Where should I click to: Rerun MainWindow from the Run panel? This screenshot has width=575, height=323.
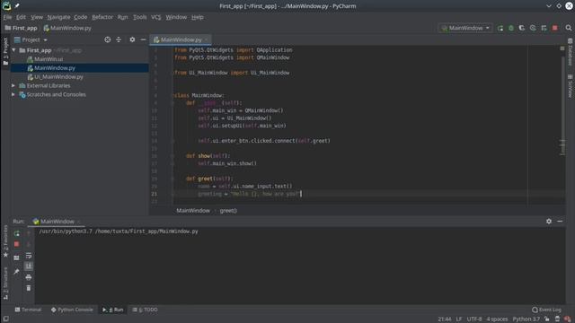tap(16, 233)
